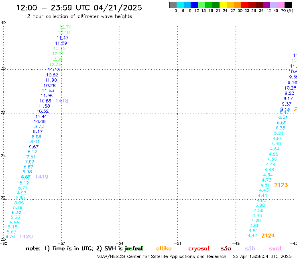Click the lavender legend swatch
297x260 pixels.
point(273,5)
